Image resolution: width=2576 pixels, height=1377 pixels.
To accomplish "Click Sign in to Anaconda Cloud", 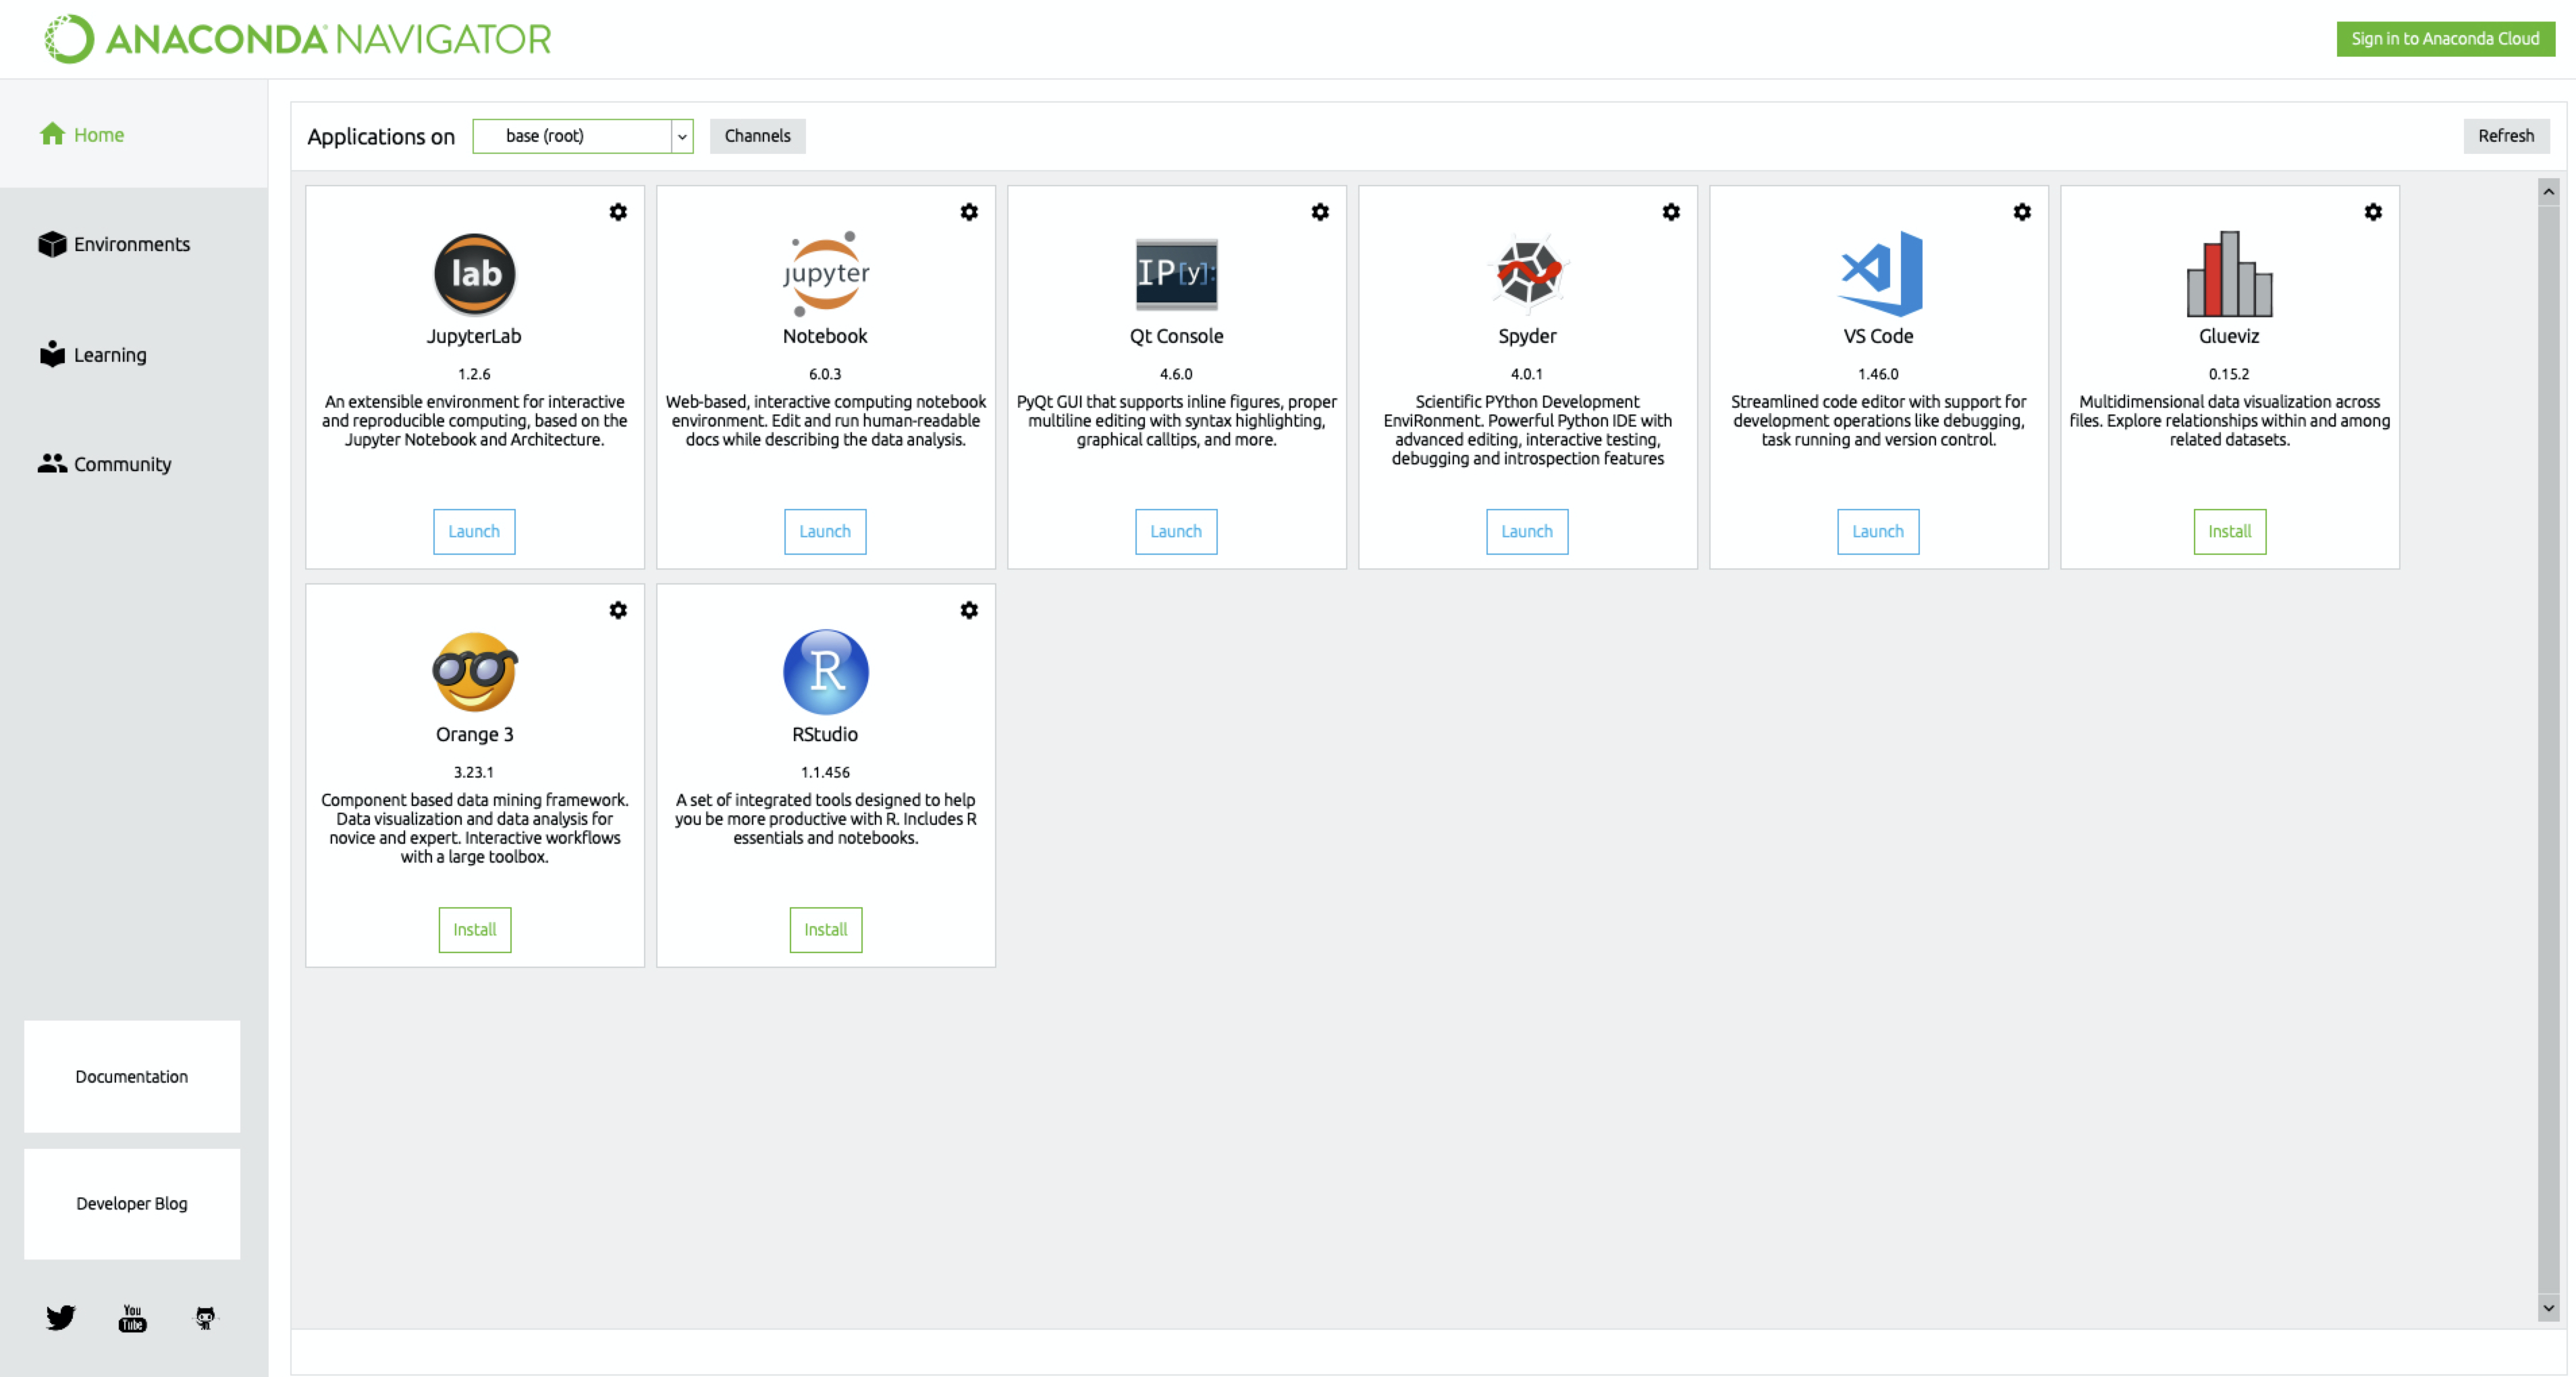I will click(x=2444, y=39).
